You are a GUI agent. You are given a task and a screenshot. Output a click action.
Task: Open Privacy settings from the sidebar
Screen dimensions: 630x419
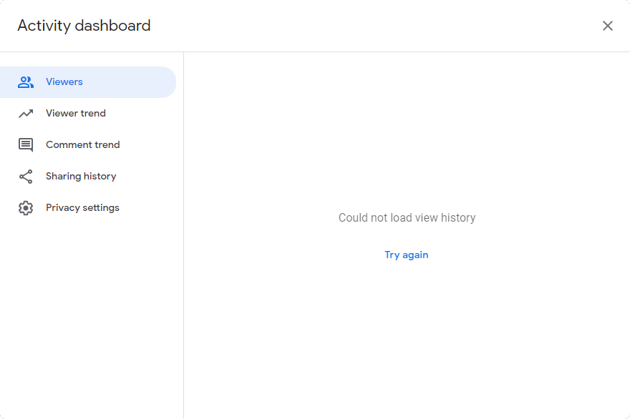(x=82, y=207)
